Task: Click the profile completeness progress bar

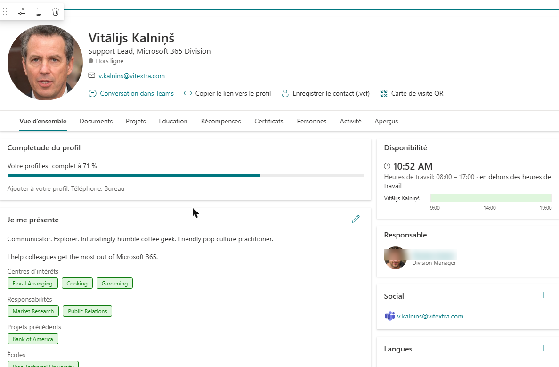Action: 186,176
